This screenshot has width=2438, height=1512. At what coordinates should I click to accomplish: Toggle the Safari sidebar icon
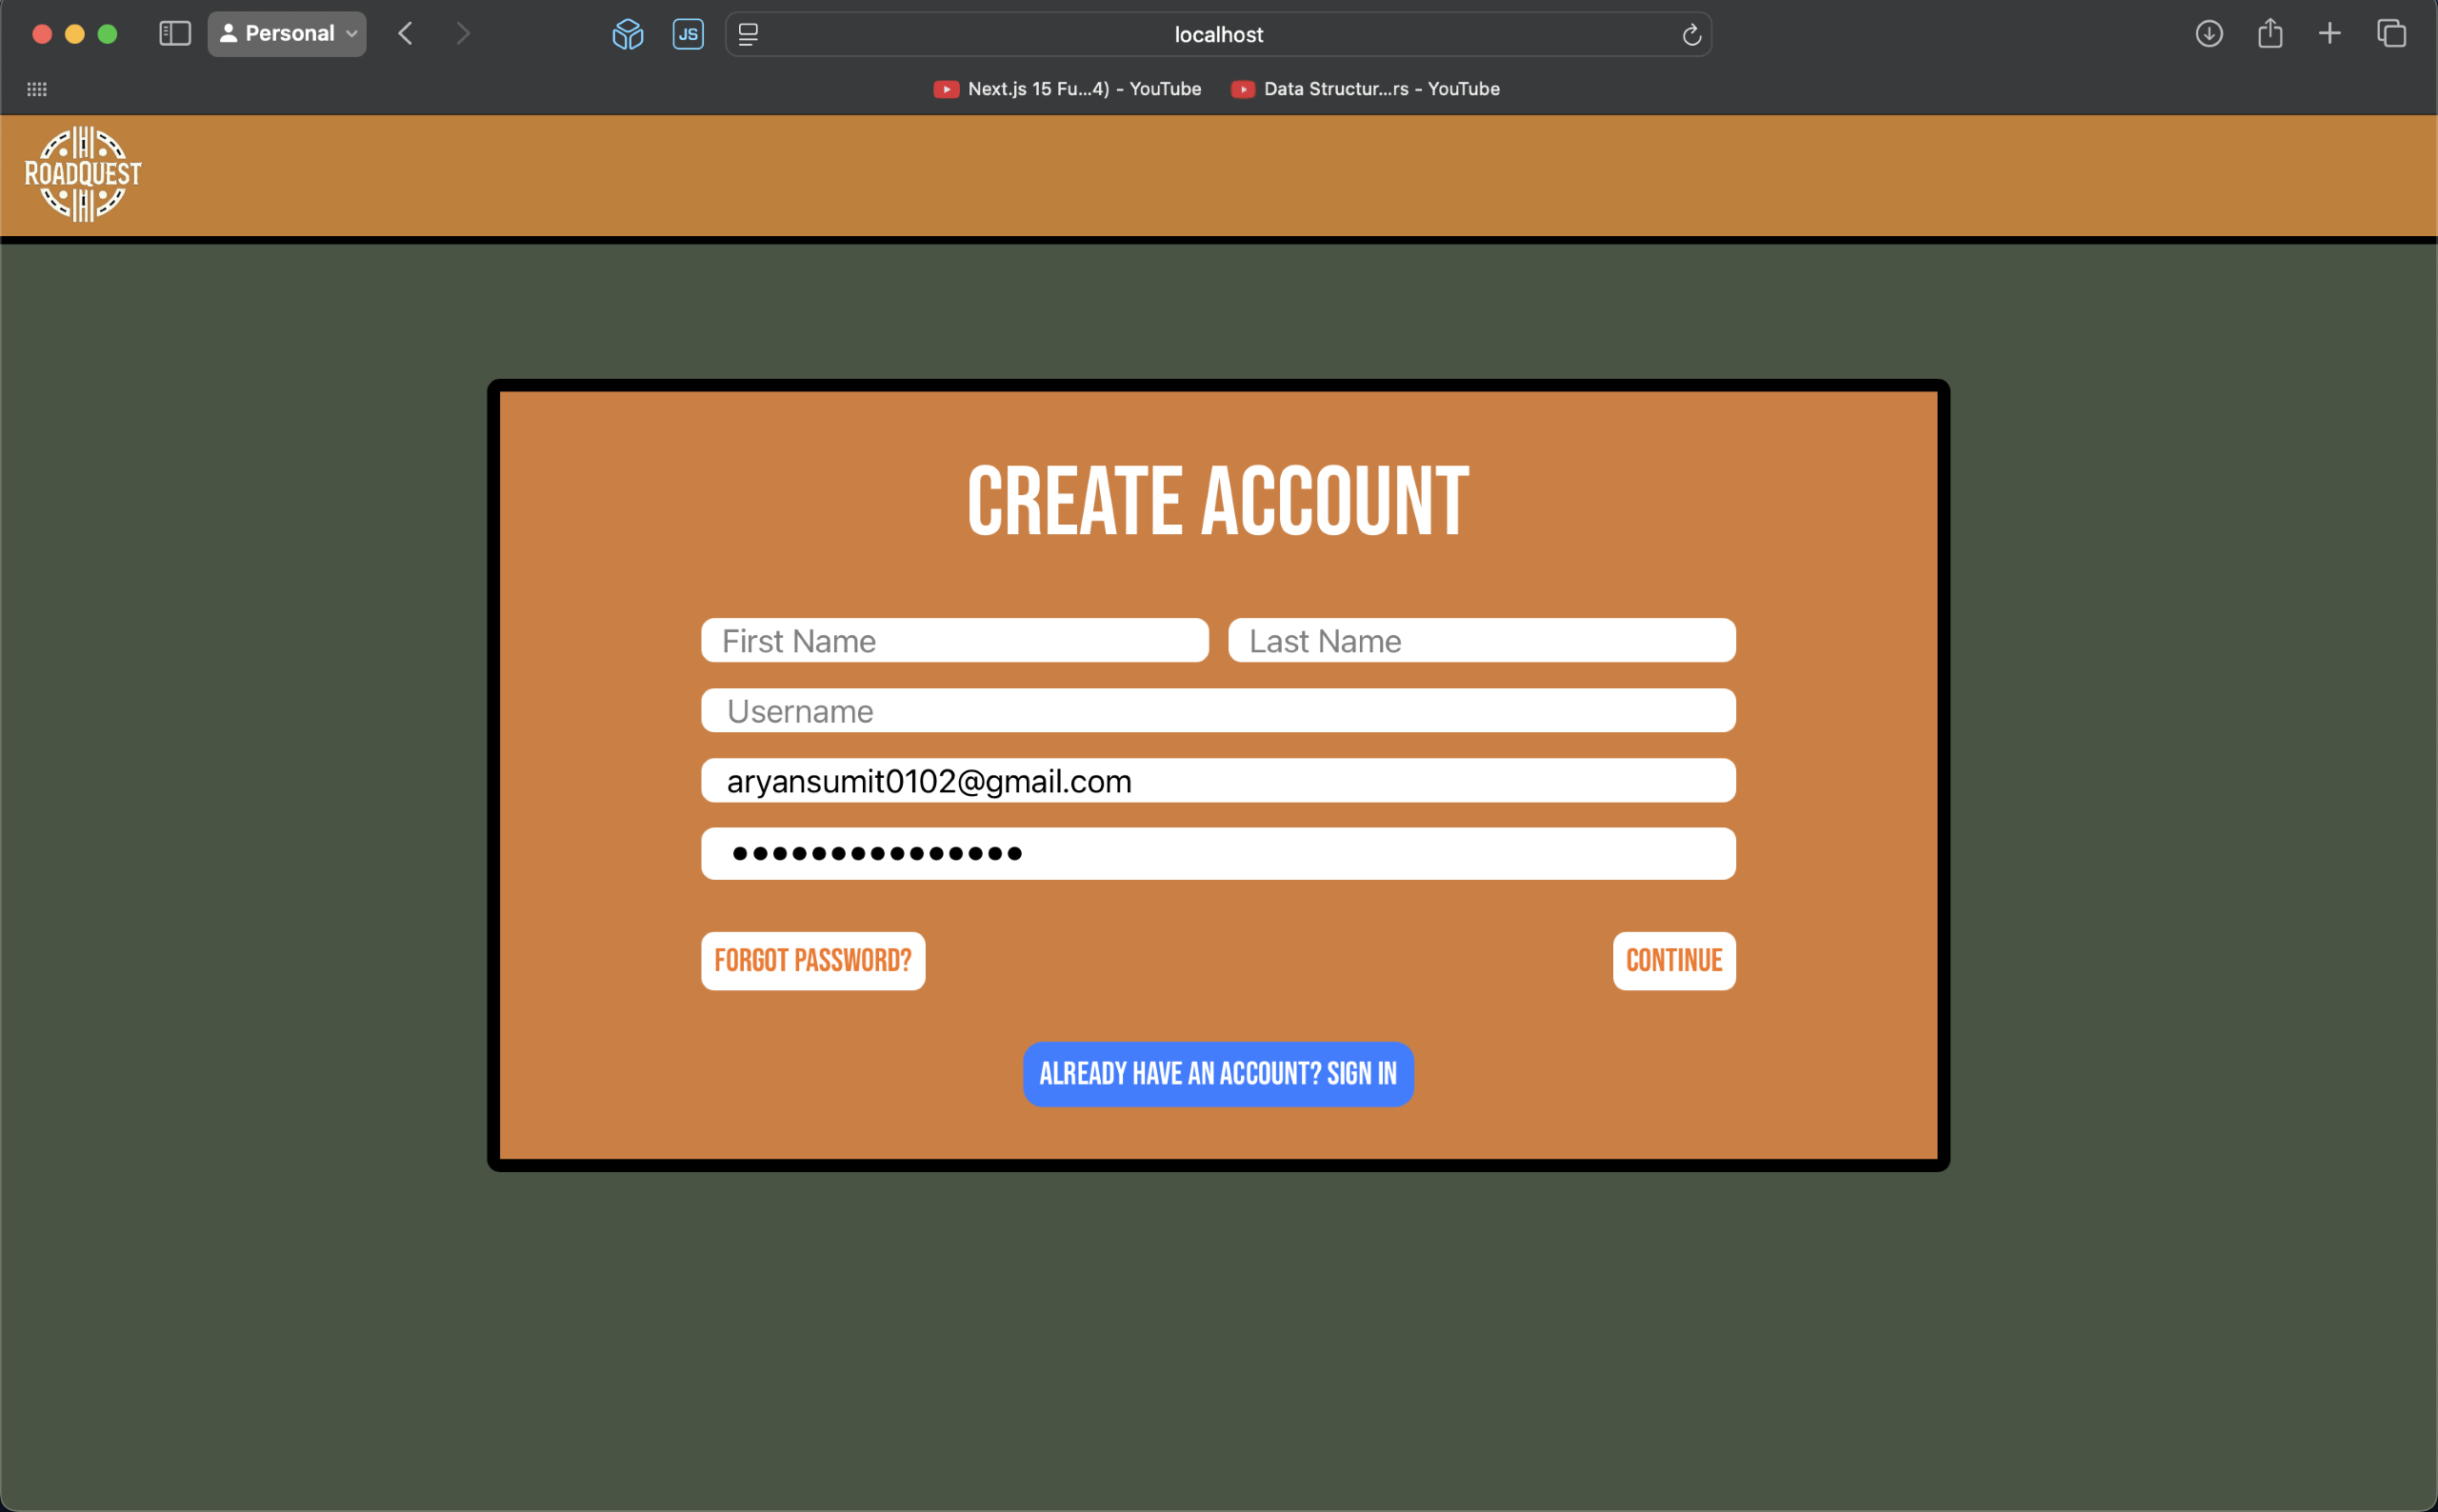[175, 34]
